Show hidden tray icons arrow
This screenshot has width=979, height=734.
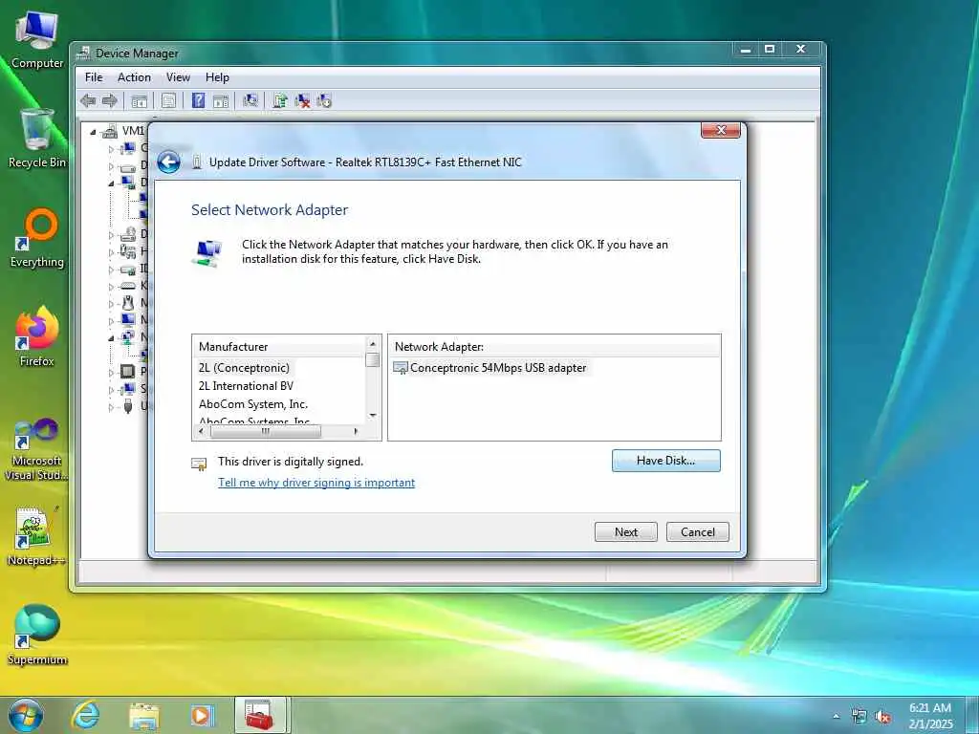tap(836, 717)
